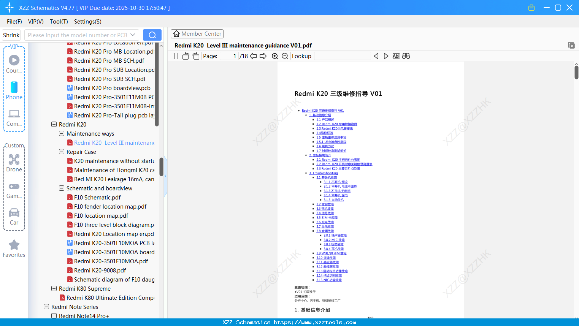Click the Lookup text field
This screenshot has height=326, width=579.
click(x=343, y=56)
